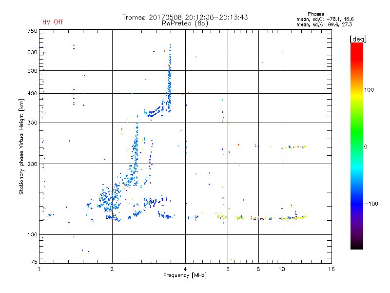Click the y-axis tick label '600'
390x293 pixels.
32,52
